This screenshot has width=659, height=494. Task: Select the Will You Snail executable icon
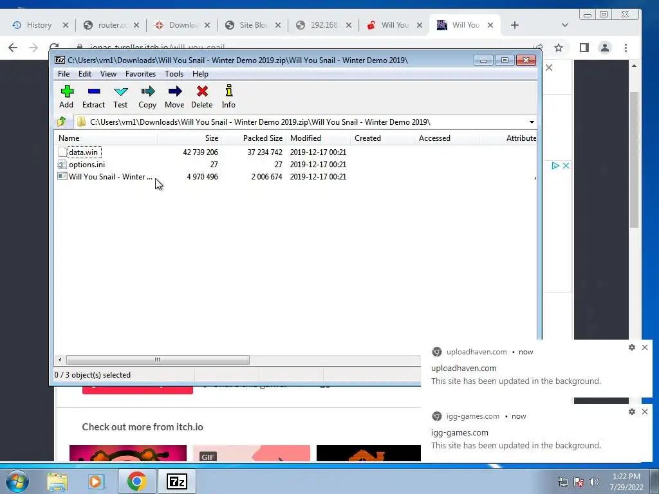point(62,176)
